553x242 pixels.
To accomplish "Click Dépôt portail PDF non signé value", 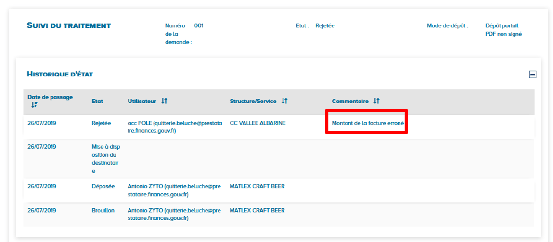I will point(503,30).
